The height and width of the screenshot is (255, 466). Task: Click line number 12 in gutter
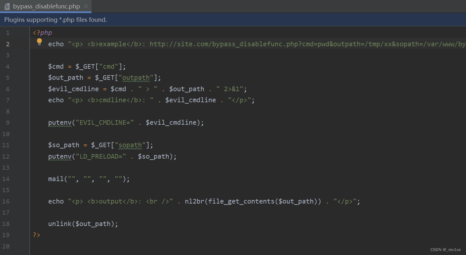coord(6,156)
